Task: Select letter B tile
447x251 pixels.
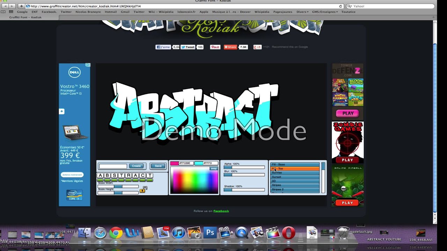Action: pyautogui.click(x=107, y=175)
